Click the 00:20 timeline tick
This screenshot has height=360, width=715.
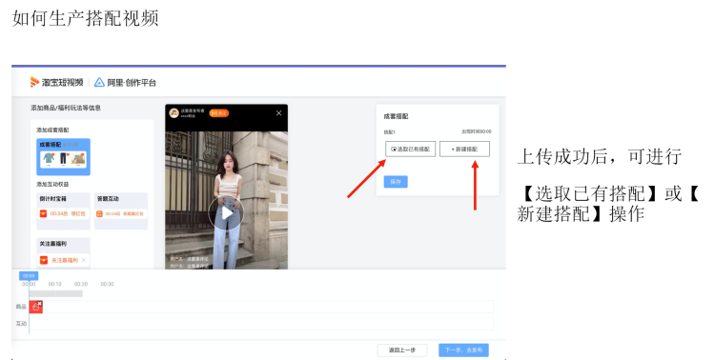pos(81,284)
